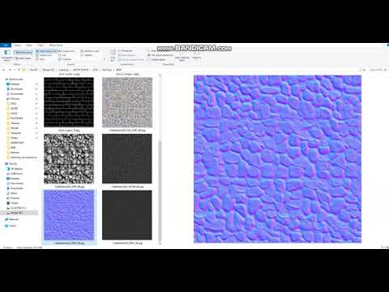Select This PC in navigation tree

[x=13, y=164]
